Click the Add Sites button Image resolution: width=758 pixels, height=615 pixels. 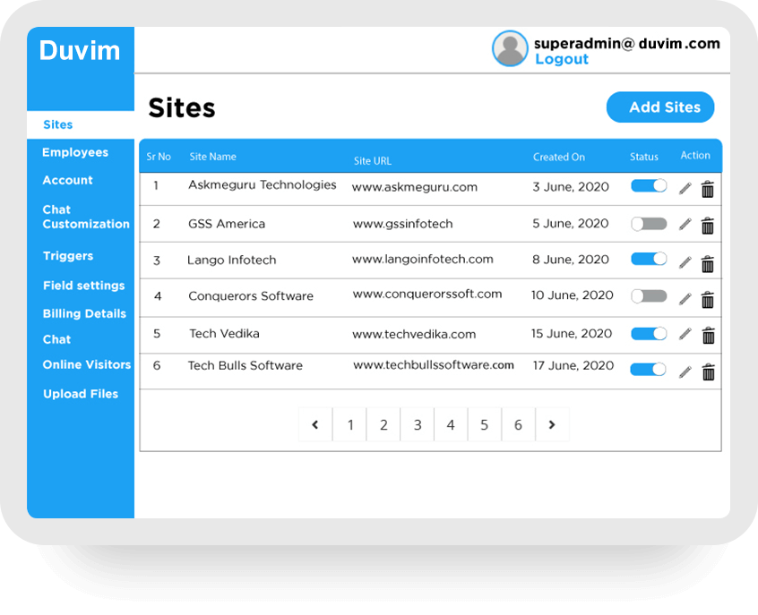(x=660, y=107)
